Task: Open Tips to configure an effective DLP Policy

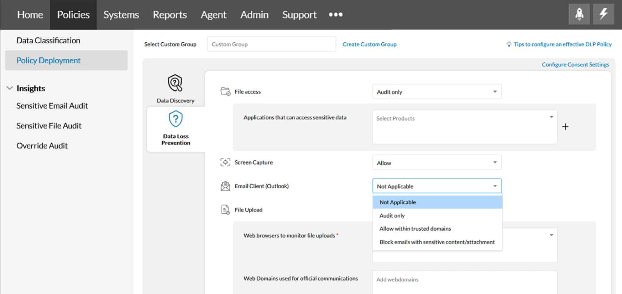Action: (563, 44)
